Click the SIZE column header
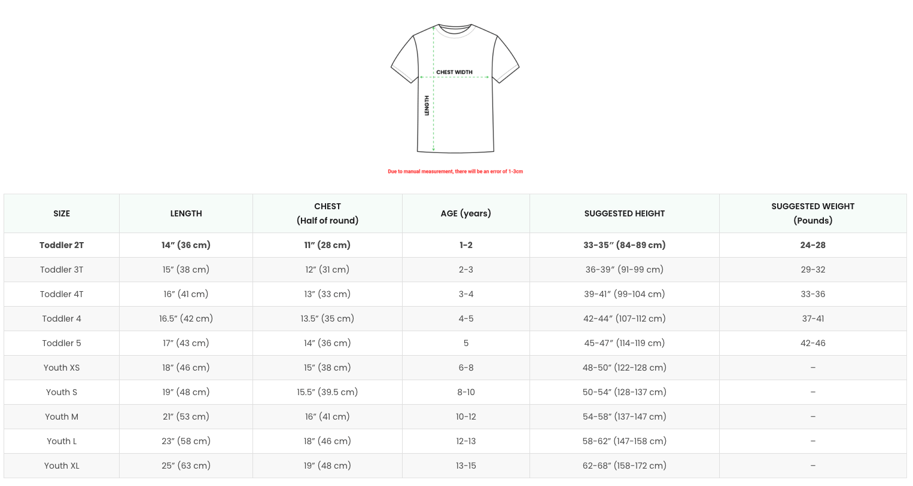 point(62,213)
